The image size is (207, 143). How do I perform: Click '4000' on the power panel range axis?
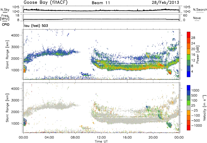[x=15, y=35]
